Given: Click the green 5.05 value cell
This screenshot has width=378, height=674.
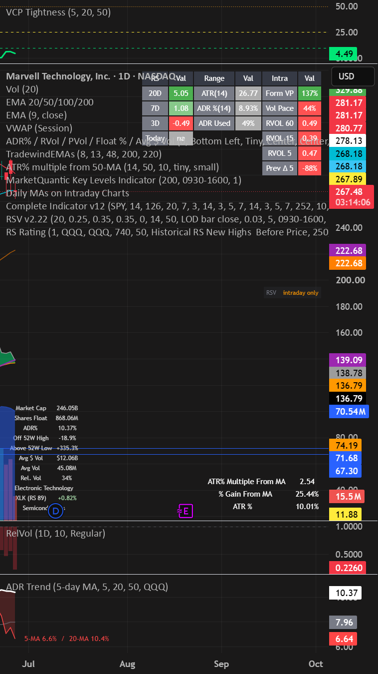Looking at the screenshot, I should pyautogui.click(x=181, y=93).
